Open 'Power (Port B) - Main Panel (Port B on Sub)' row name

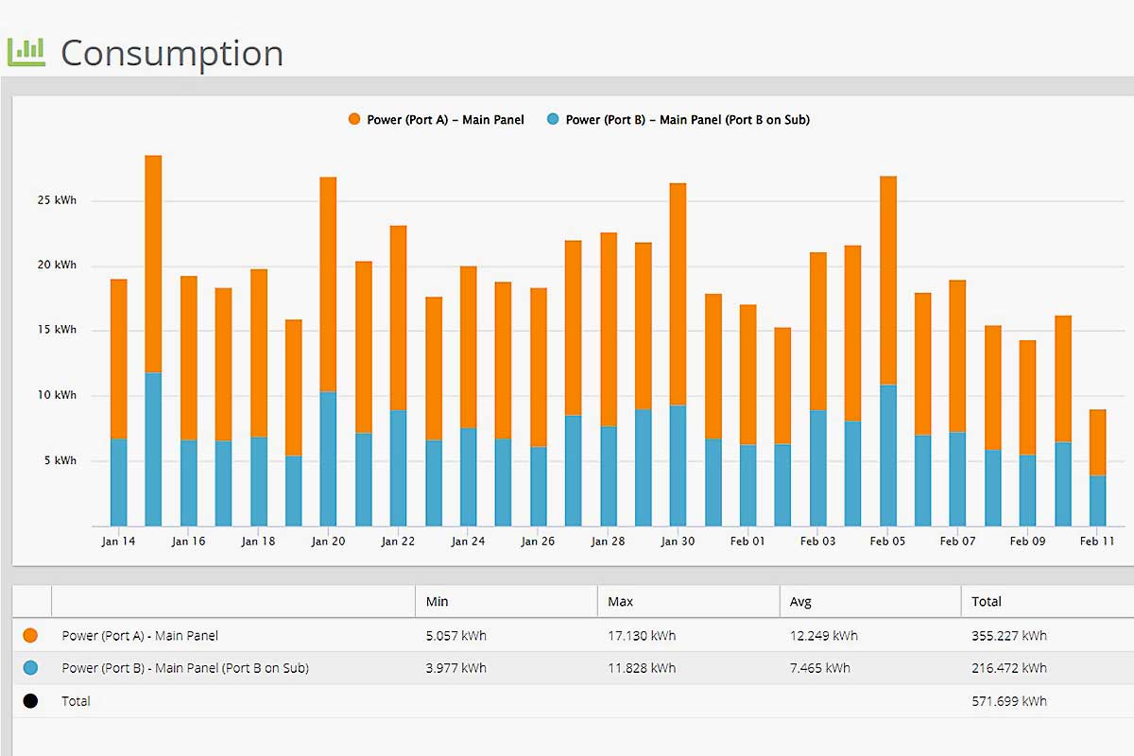click(x=185, y=668)
